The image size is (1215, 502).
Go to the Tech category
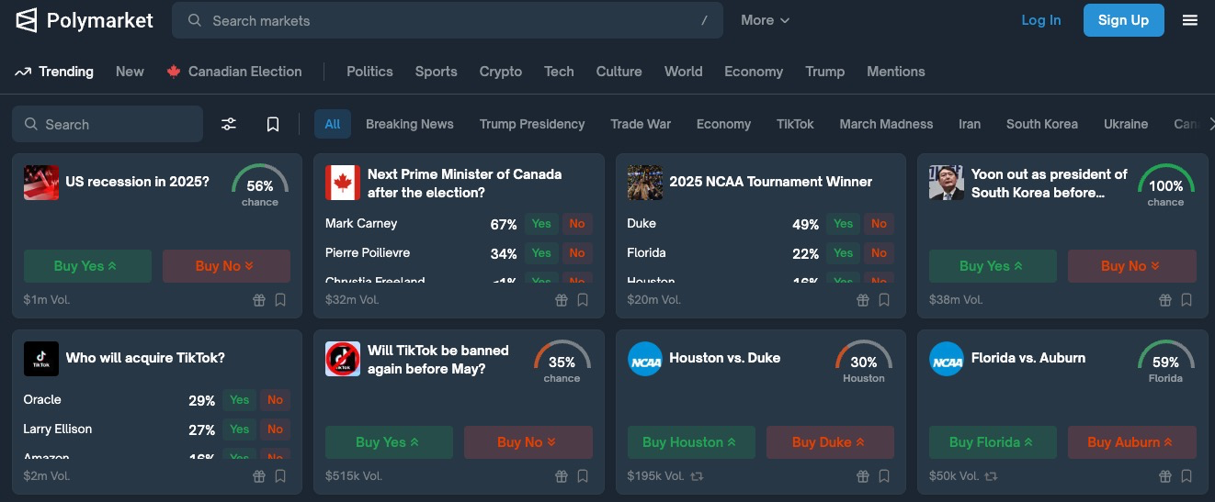click(559, 72)
